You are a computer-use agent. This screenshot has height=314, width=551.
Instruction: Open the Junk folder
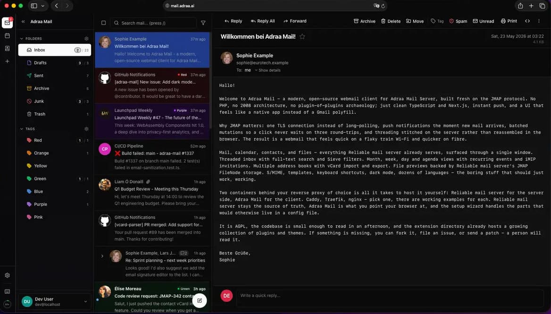point(54,101)
